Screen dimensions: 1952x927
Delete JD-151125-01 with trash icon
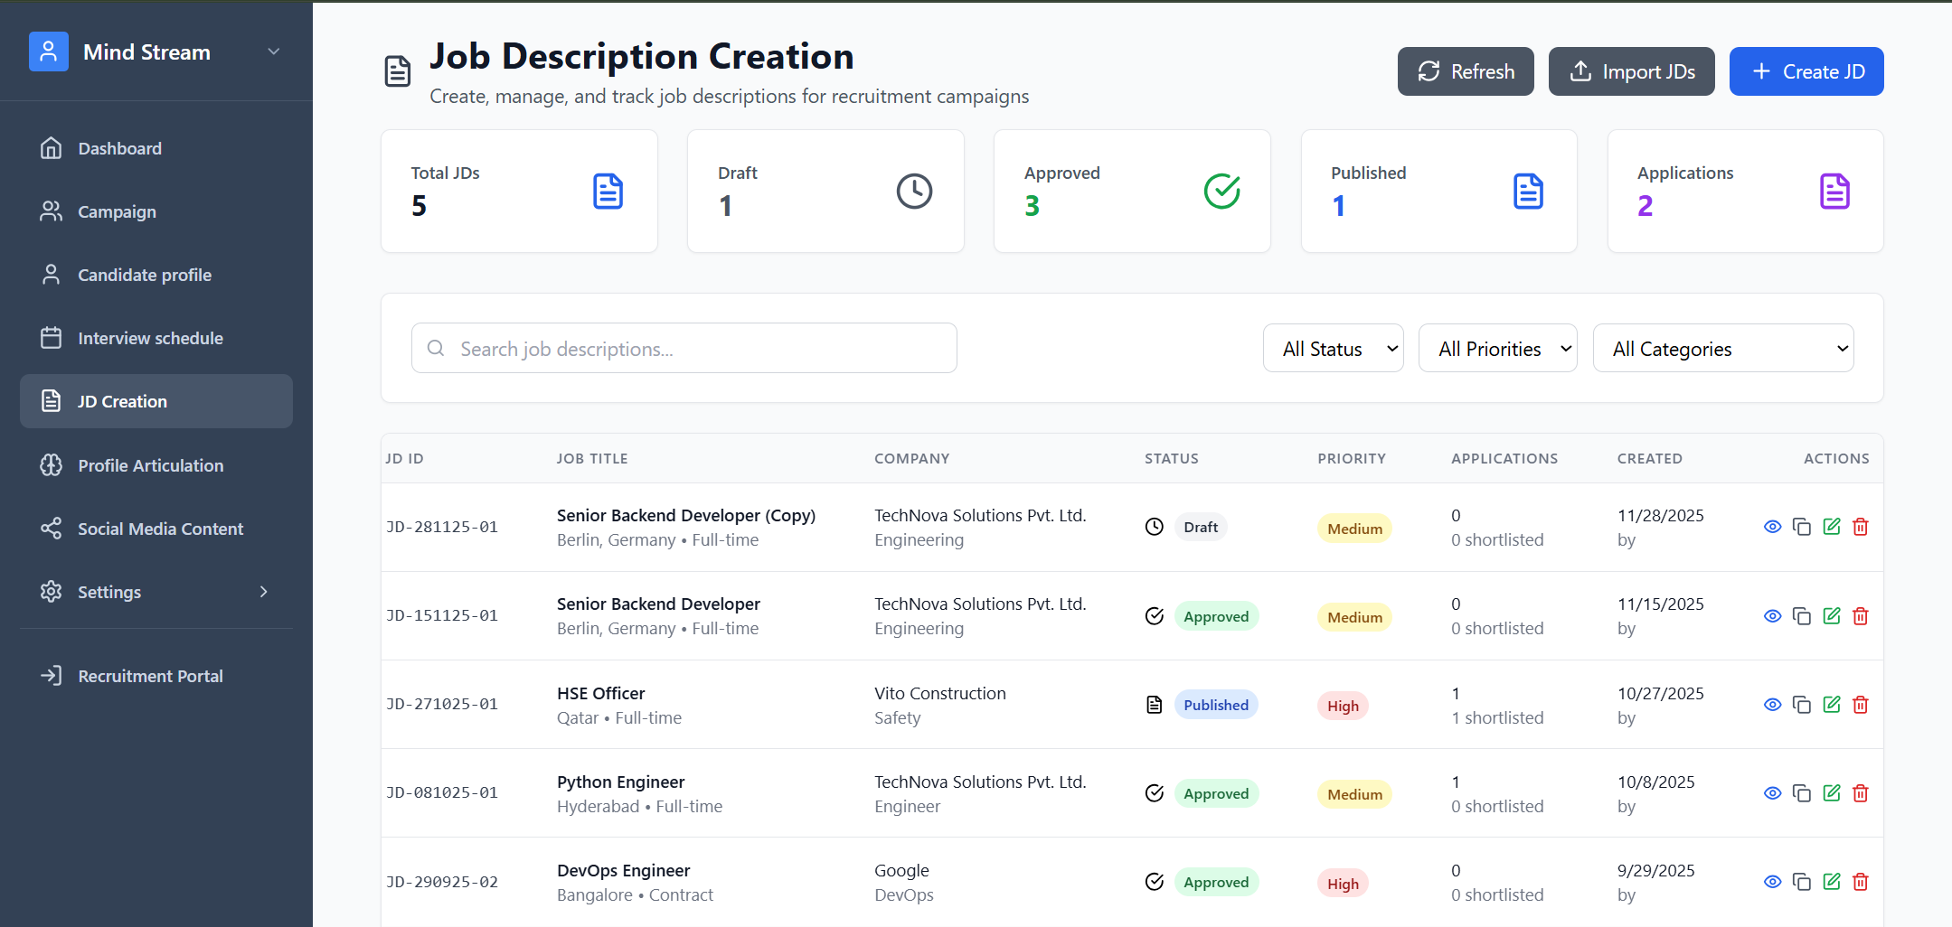[1861, 616]
